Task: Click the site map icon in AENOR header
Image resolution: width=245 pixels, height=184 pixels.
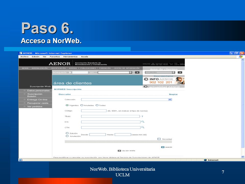Action: click(153, 64)
